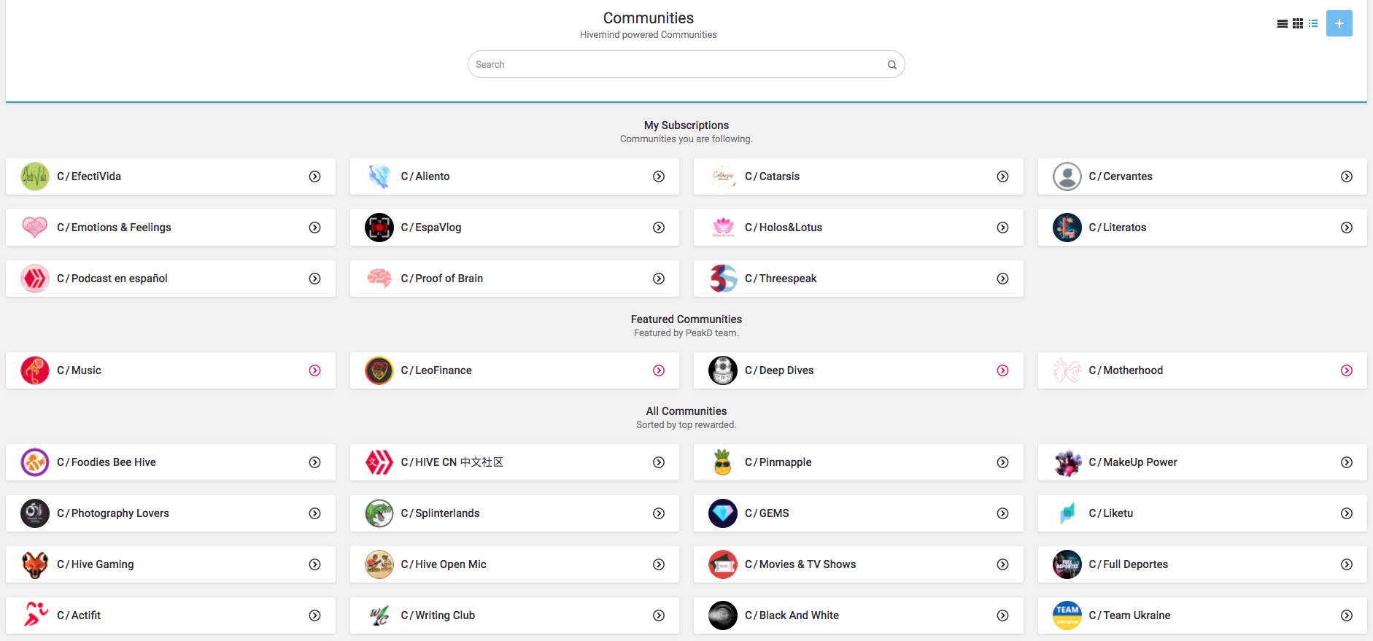Go to C/Deep Dives community
Screen dimensions: 1373x641
(858, 370)
